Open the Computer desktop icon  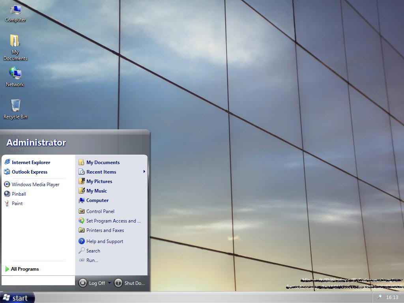[15, 13]
